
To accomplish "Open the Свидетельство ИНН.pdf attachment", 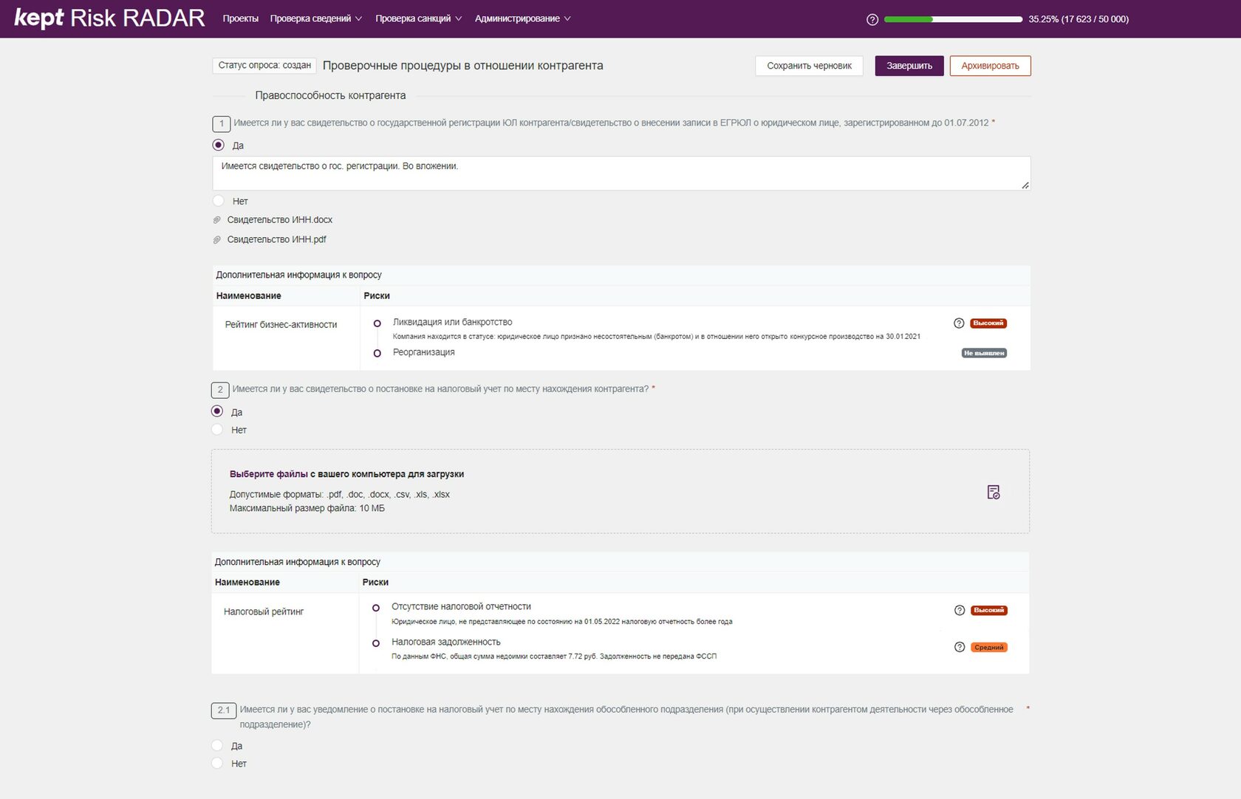I will click(276, 240).
